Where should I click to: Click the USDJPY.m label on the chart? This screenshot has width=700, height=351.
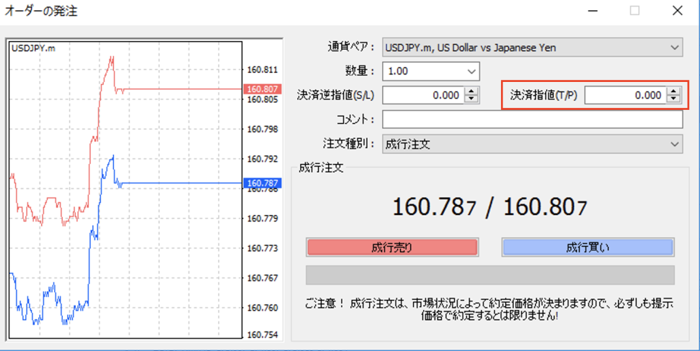coord(33,48)
